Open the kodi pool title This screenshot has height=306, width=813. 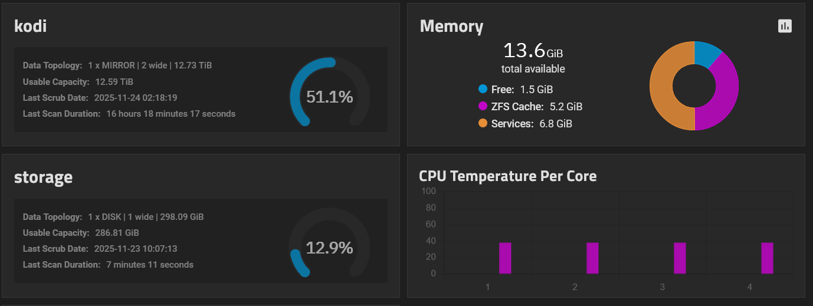click(30, 27)
